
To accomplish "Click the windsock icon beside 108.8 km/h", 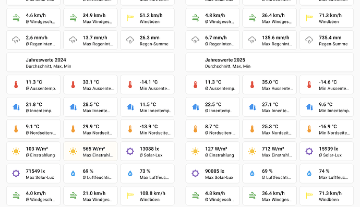I will pyautogui.click(x=130, y=196).
